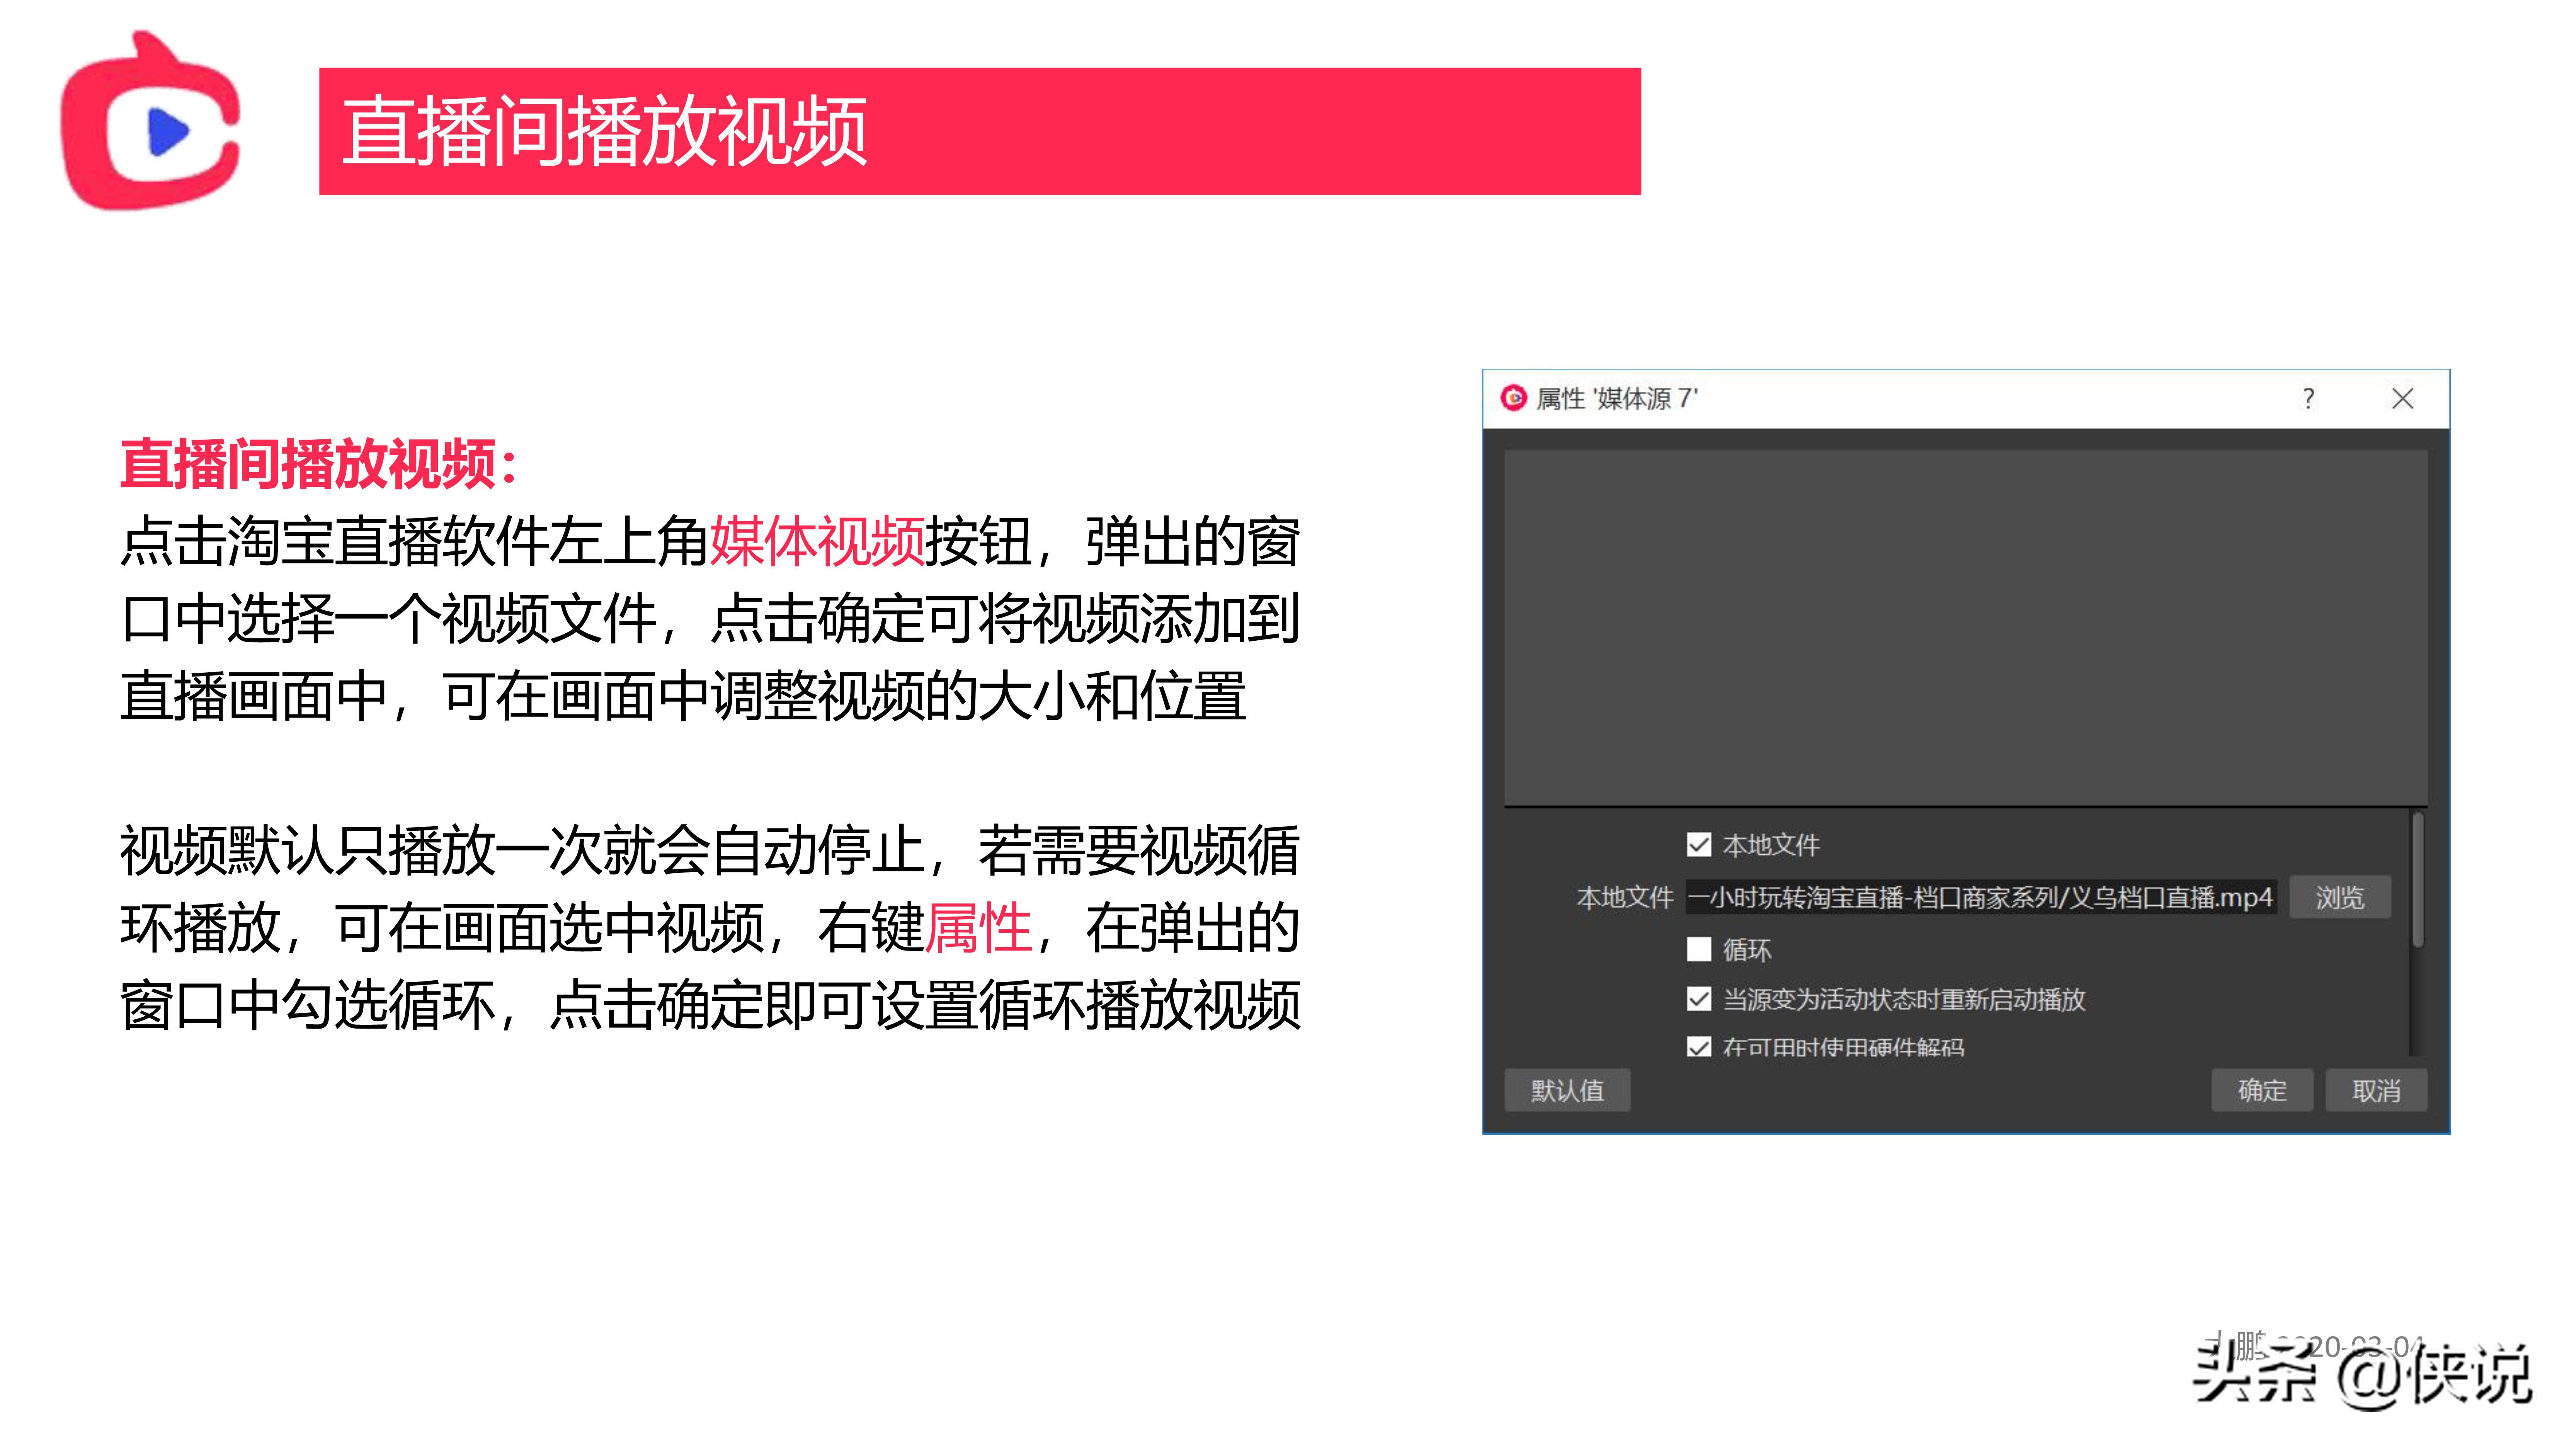Click the 浏览 browse button

click(x=2340, y=897)
